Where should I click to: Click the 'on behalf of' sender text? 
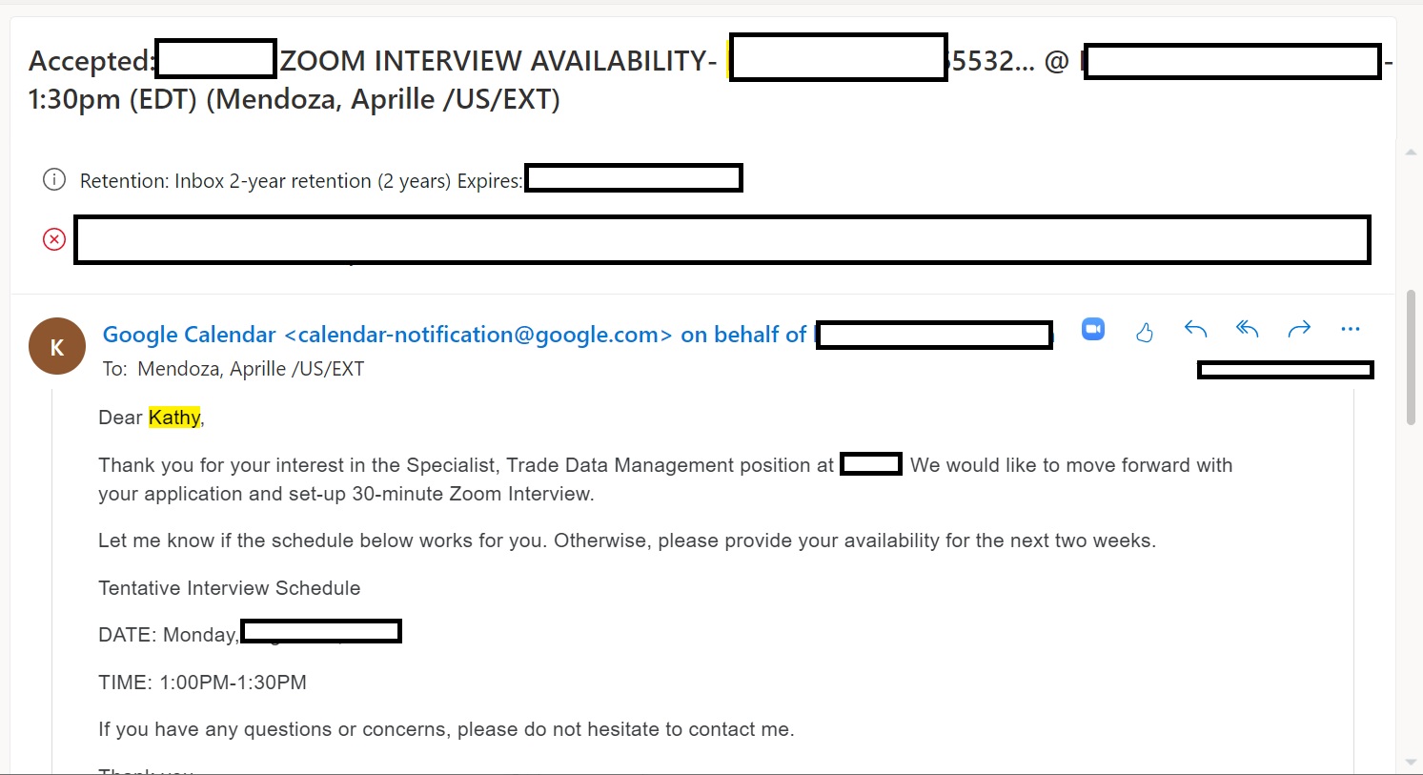[743, 335]
